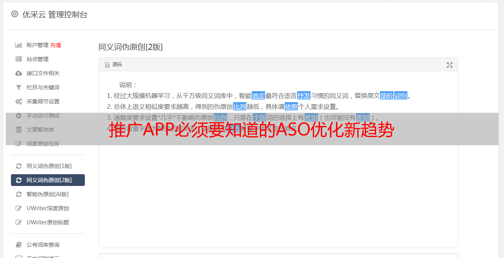Click highlighted word 词句 in editor

[x=401, y=96]
